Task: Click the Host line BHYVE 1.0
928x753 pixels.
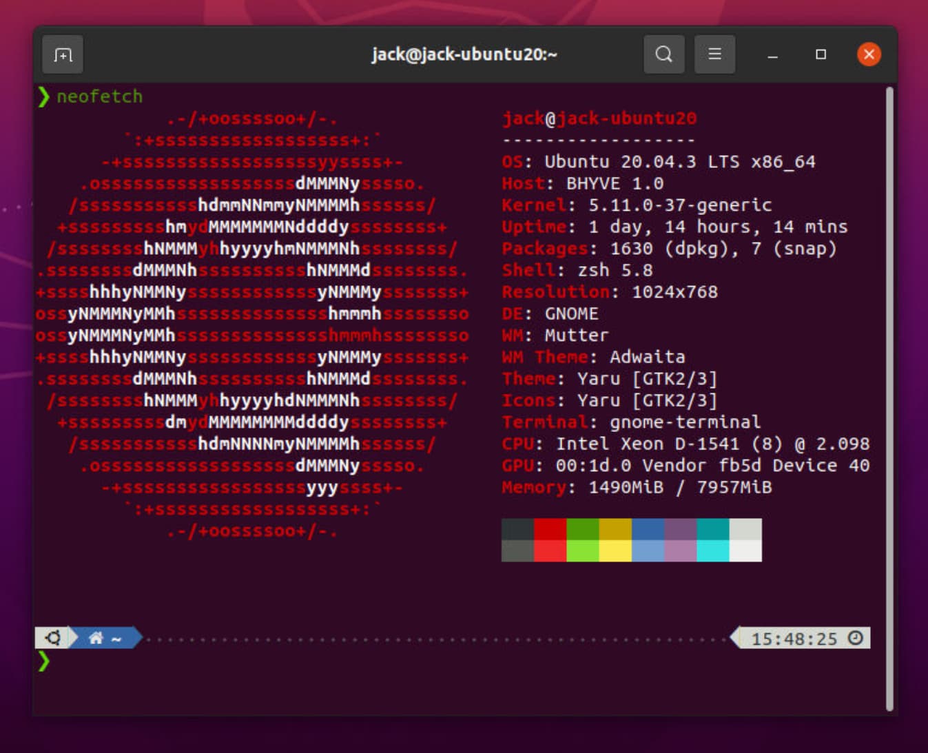Action: coord(583,184)
